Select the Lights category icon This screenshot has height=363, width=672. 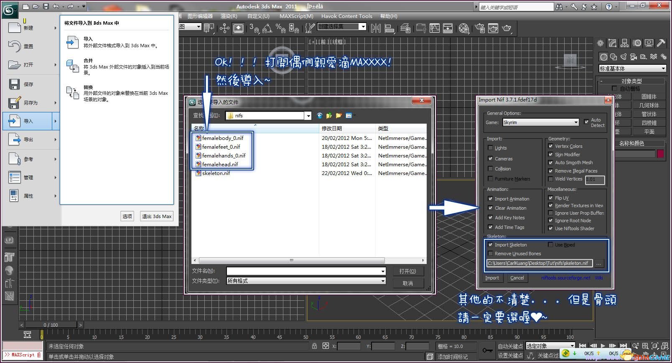(624, 57)
